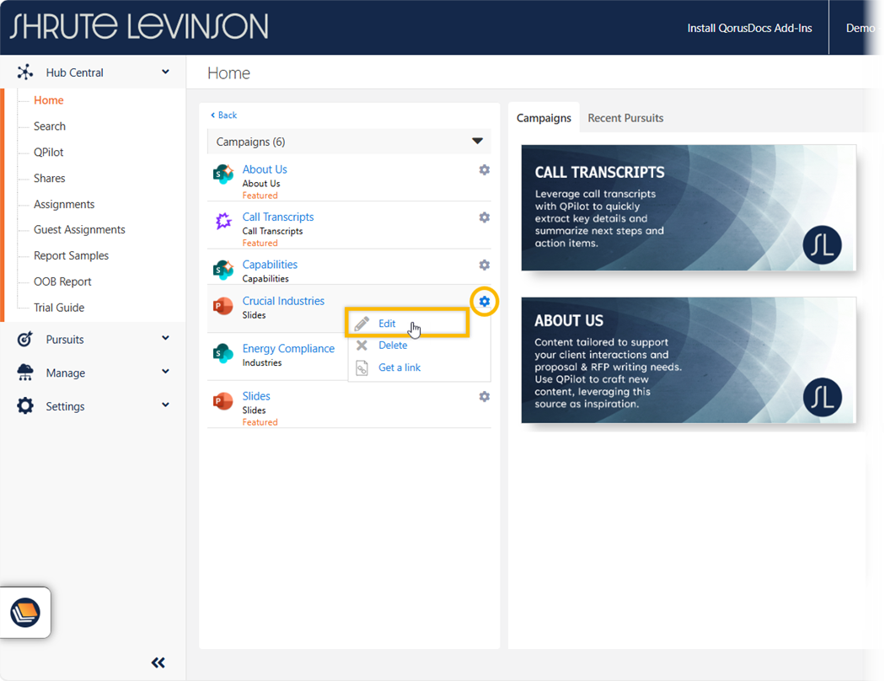Expand the Pursuits sidebar section
The height and width of the screenshot is (681, 885).
(165, 339)
